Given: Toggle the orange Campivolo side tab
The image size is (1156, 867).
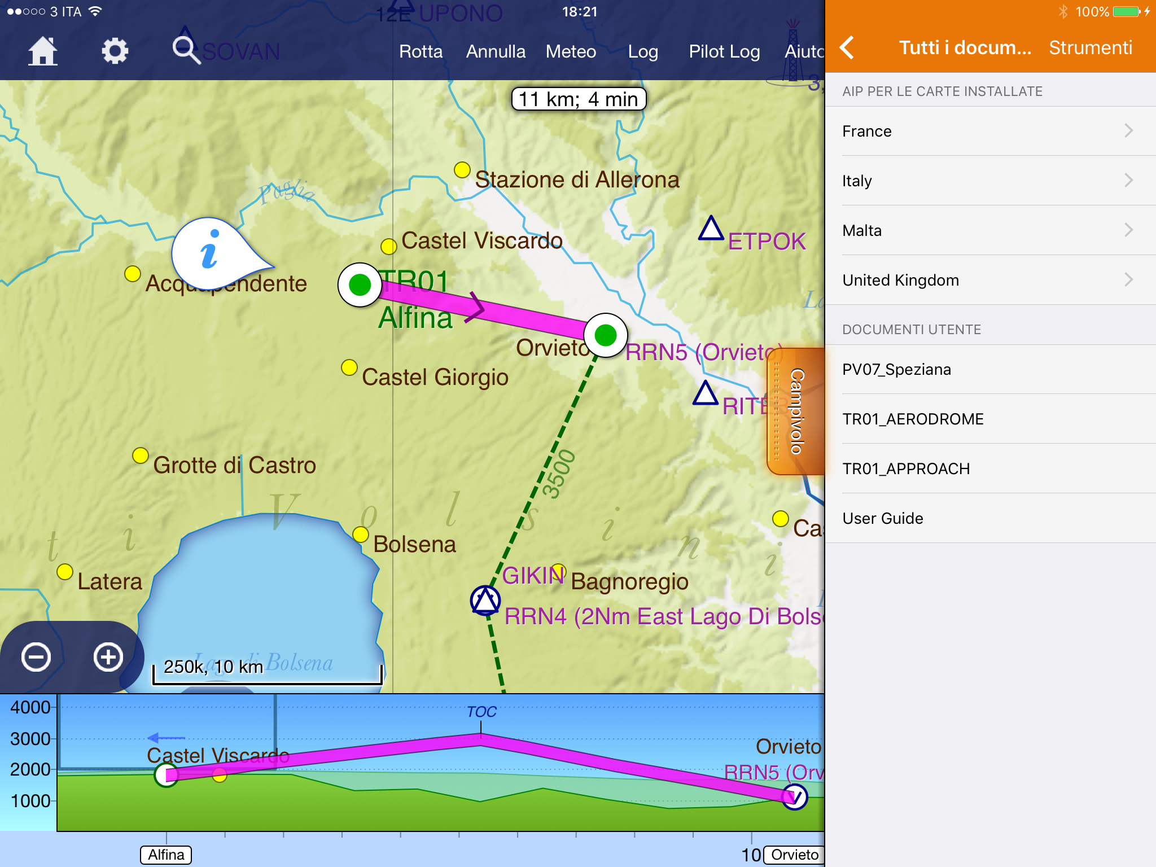Looking at the screenshot, I should click(x=795, y=411).
